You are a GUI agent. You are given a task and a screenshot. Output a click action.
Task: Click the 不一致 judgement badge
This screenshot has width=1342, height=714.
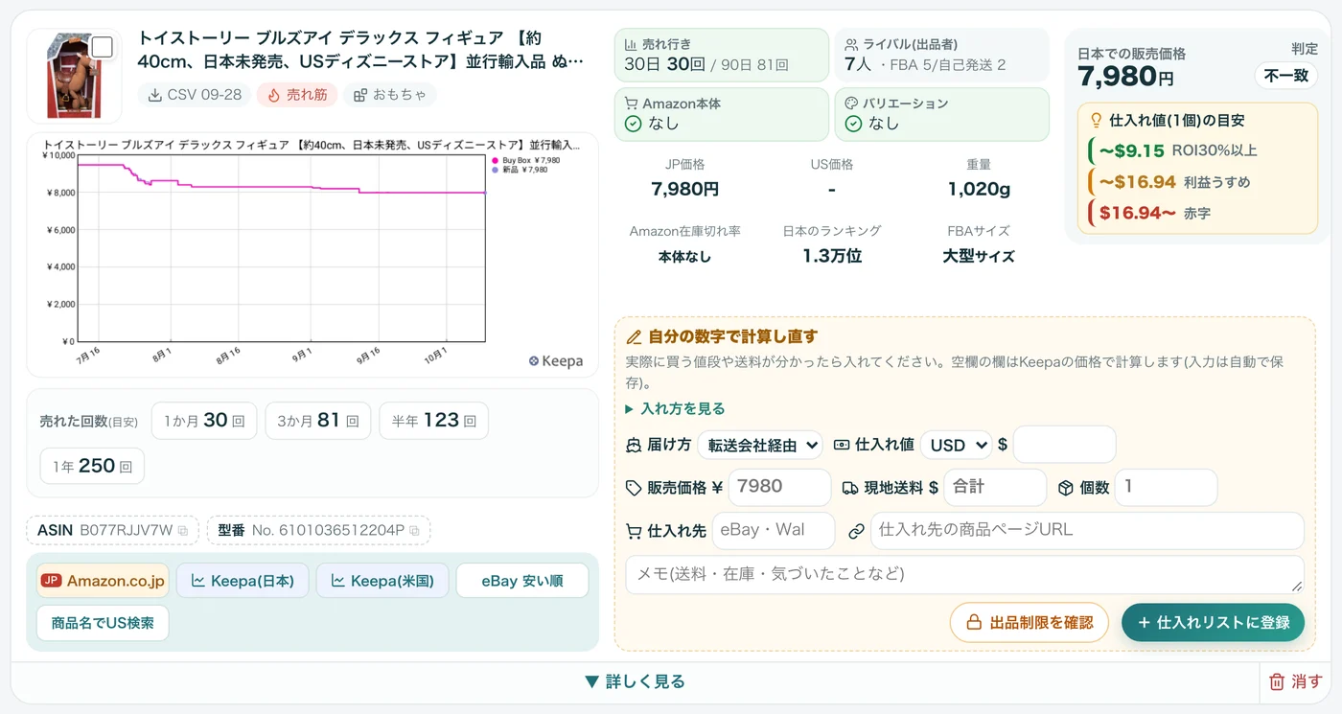tap(1286, 76)
